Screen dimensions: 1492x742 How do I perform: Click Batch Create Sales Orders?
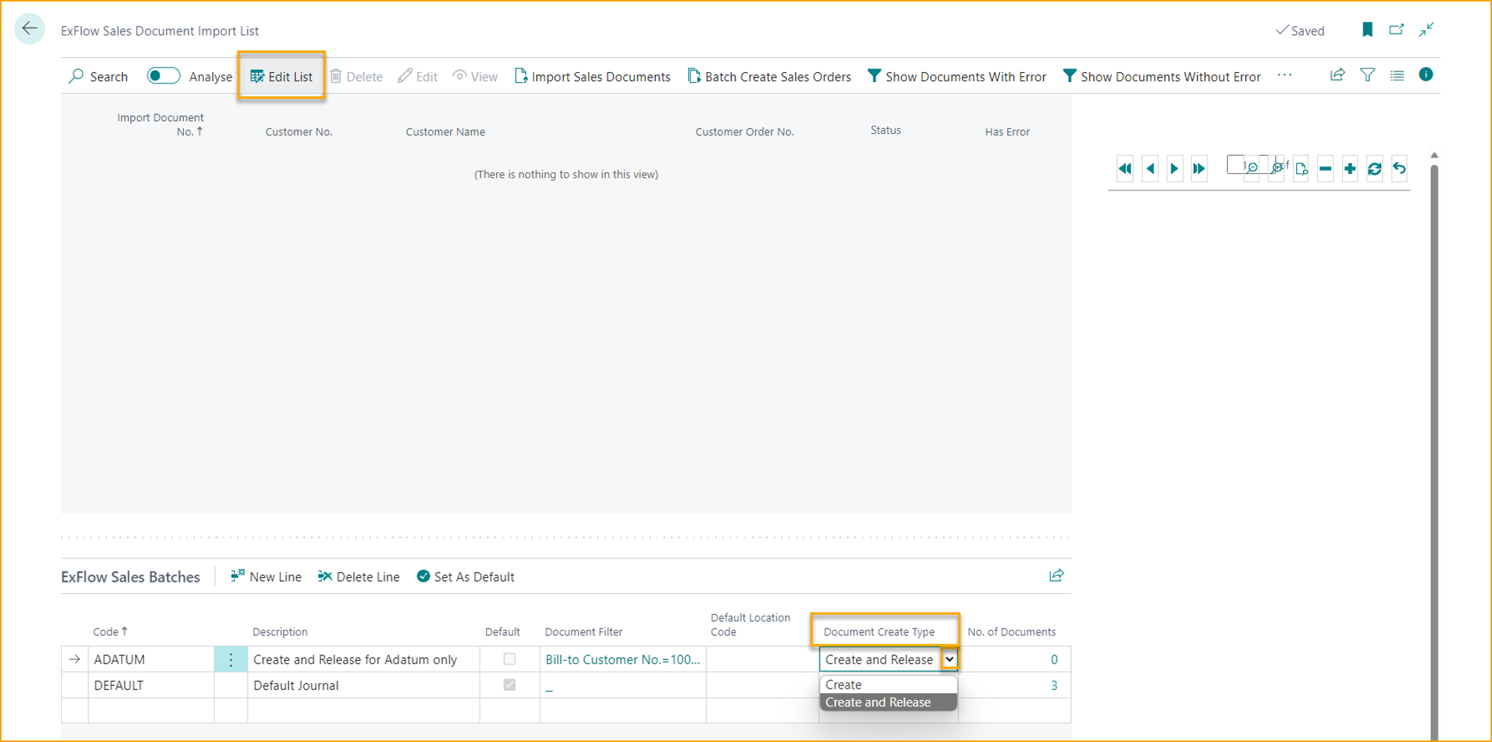click(769, 77)
